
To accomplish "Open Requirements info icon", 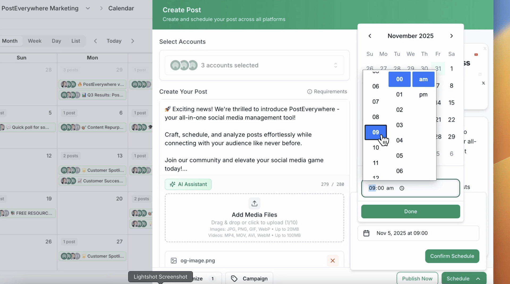I will pyautogui.click(x=309, y=92).
